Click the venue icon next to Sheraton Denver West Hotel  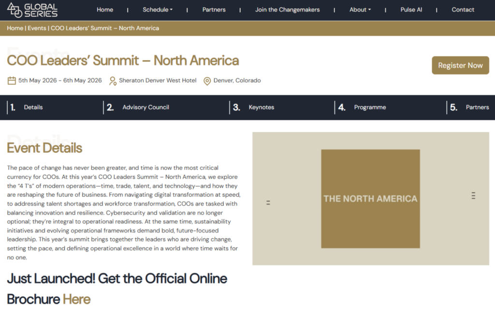point(113,80)
